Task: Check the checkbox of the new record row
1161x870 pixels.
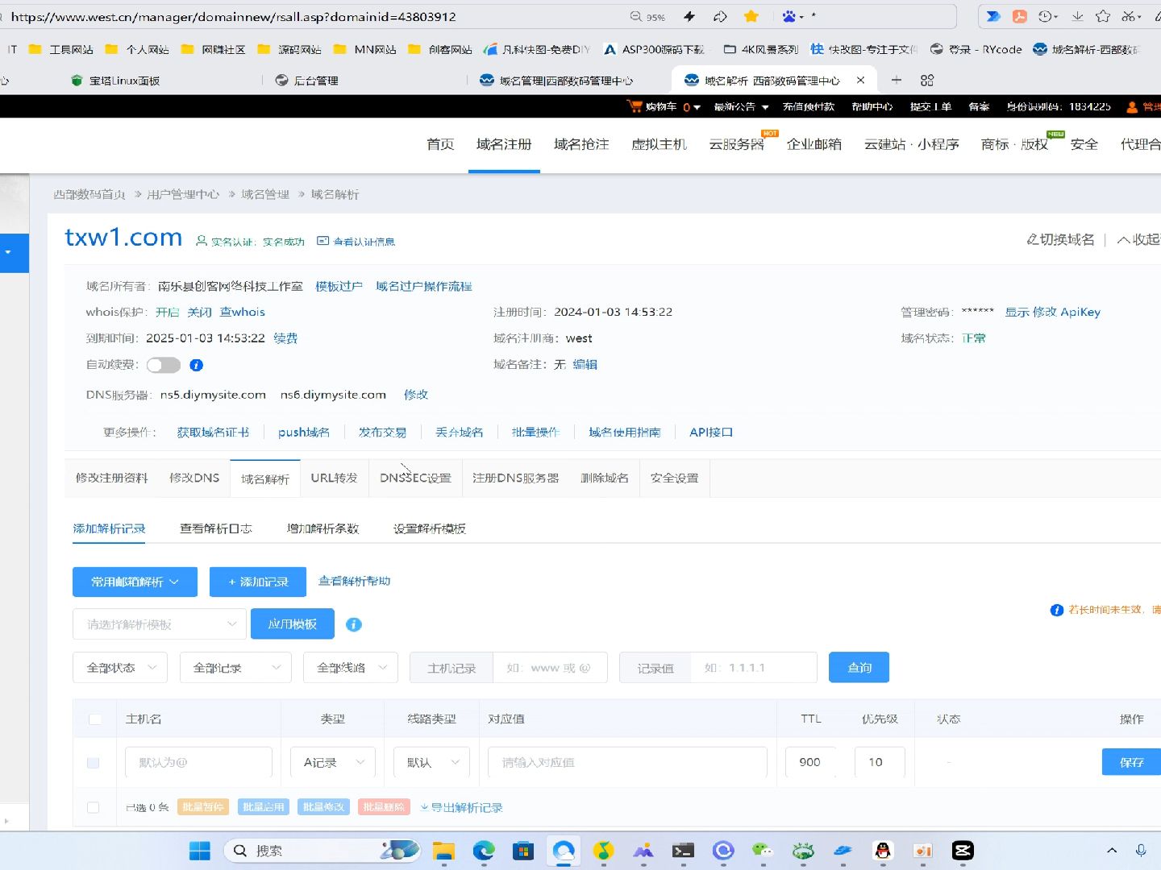Action: click(x=94, y=762)
